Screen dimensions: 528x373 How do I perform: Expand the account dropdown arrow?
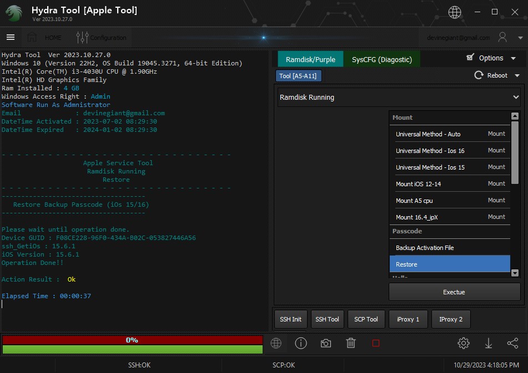click(x=520, y=38)
